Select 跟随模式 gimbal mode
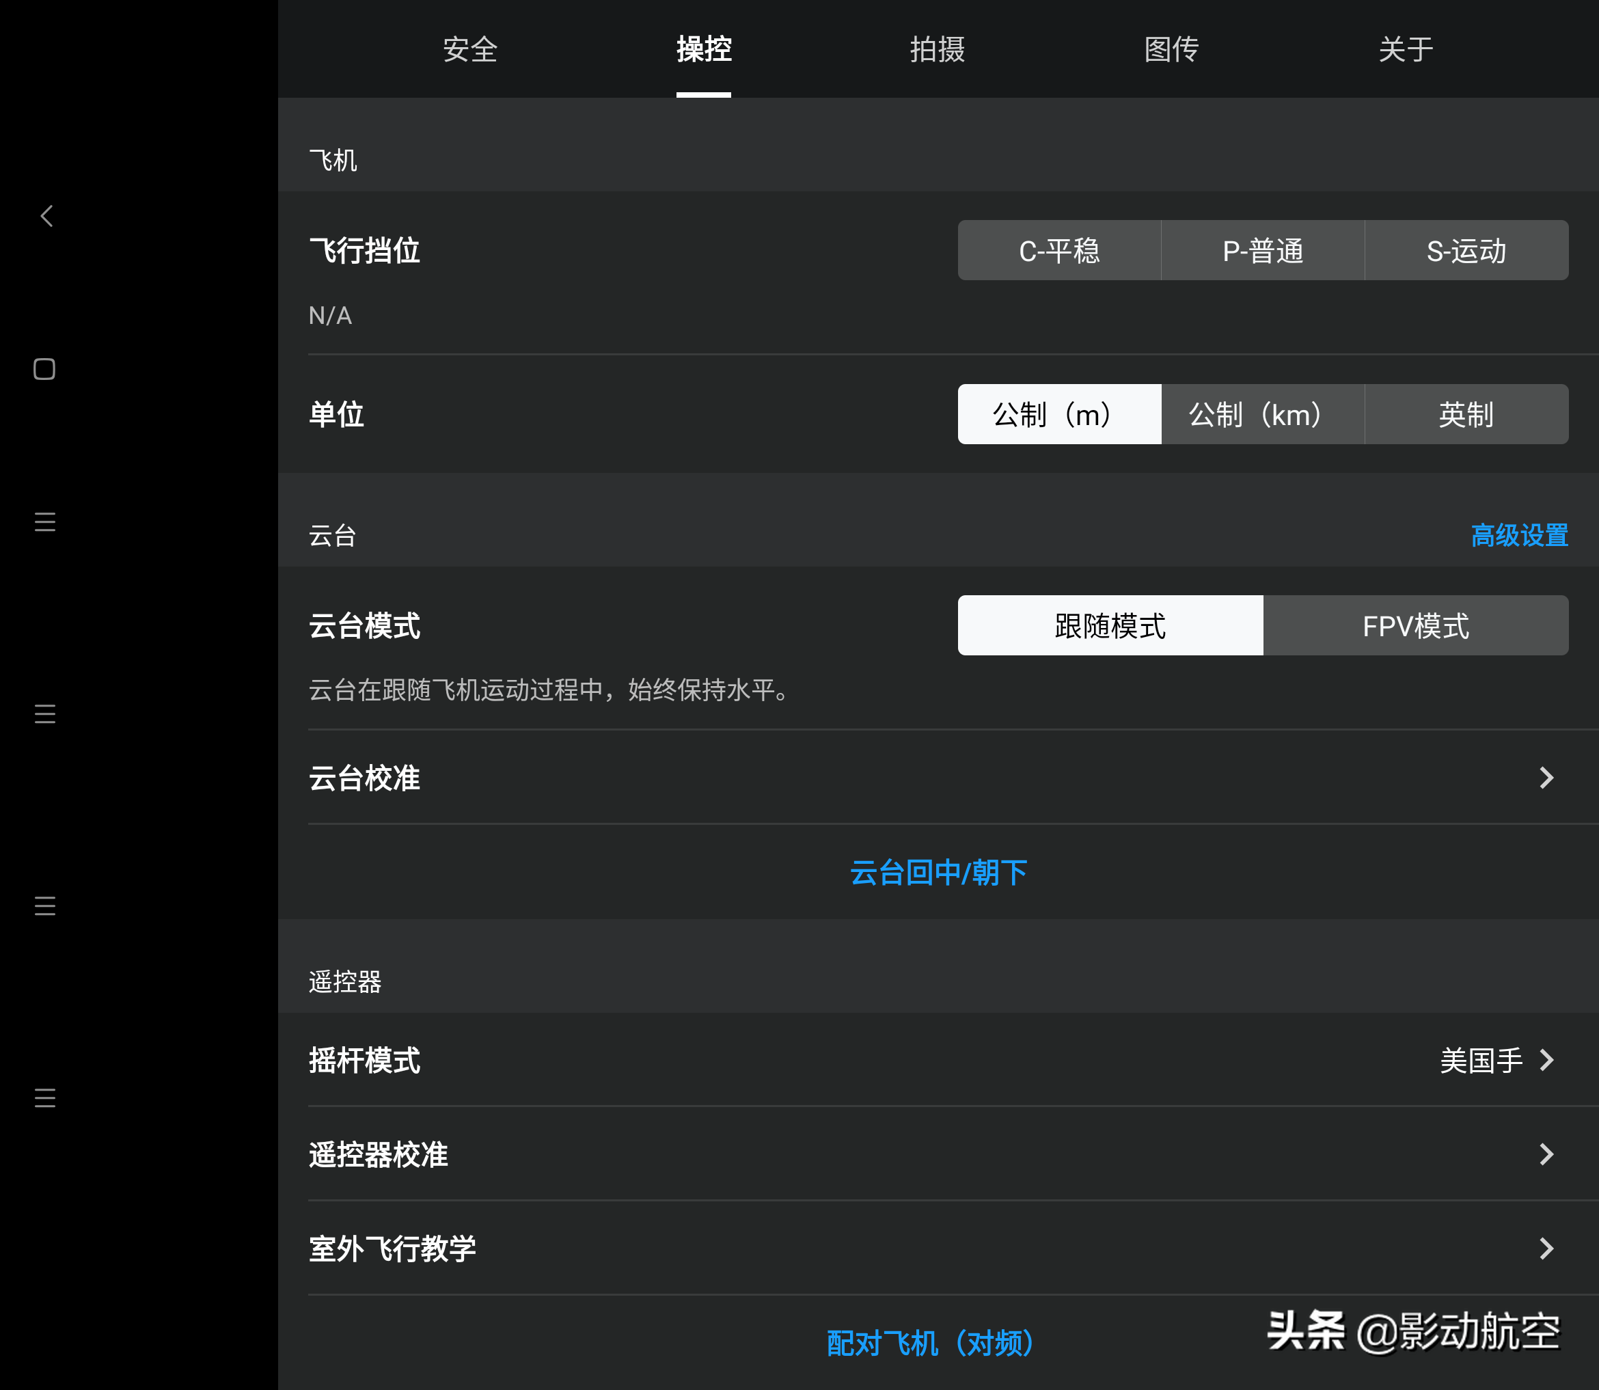Screen dimensions: 1599x1390 coord(1110,625)
